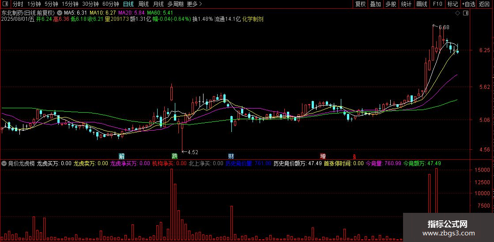Click the 增 event marker icon

323,156
